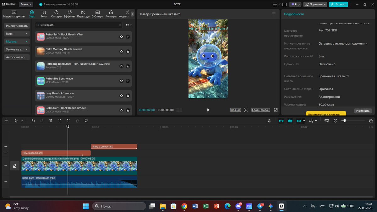This screenshot has height=212, width=377.
Task: Preview the Retro 80s Synthwave thumbnail
Action: tap(41, 81)
